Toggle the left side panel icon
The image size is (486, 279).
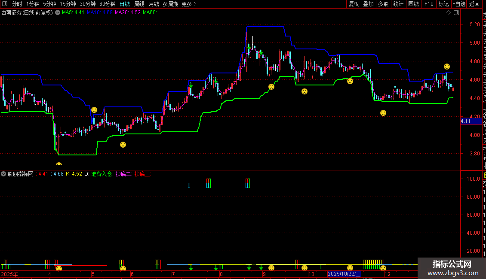(x=5, y=4)
